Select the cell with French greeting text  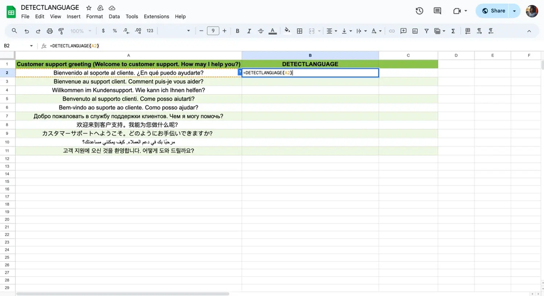[128, 82]
